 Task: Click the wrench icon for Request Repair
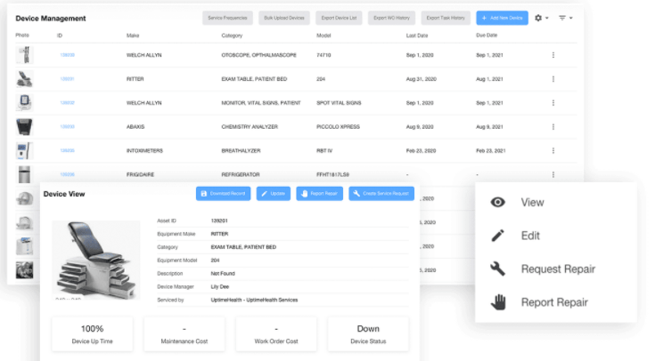point(499,269)
